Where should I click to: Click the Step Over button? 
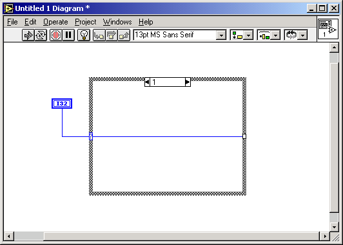coord(112,35)
